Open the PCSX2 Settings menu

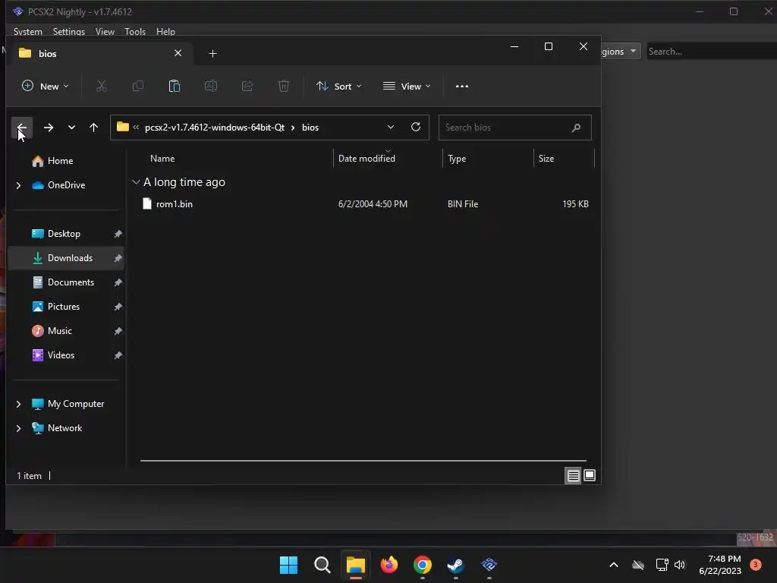(x=69, y=31)
